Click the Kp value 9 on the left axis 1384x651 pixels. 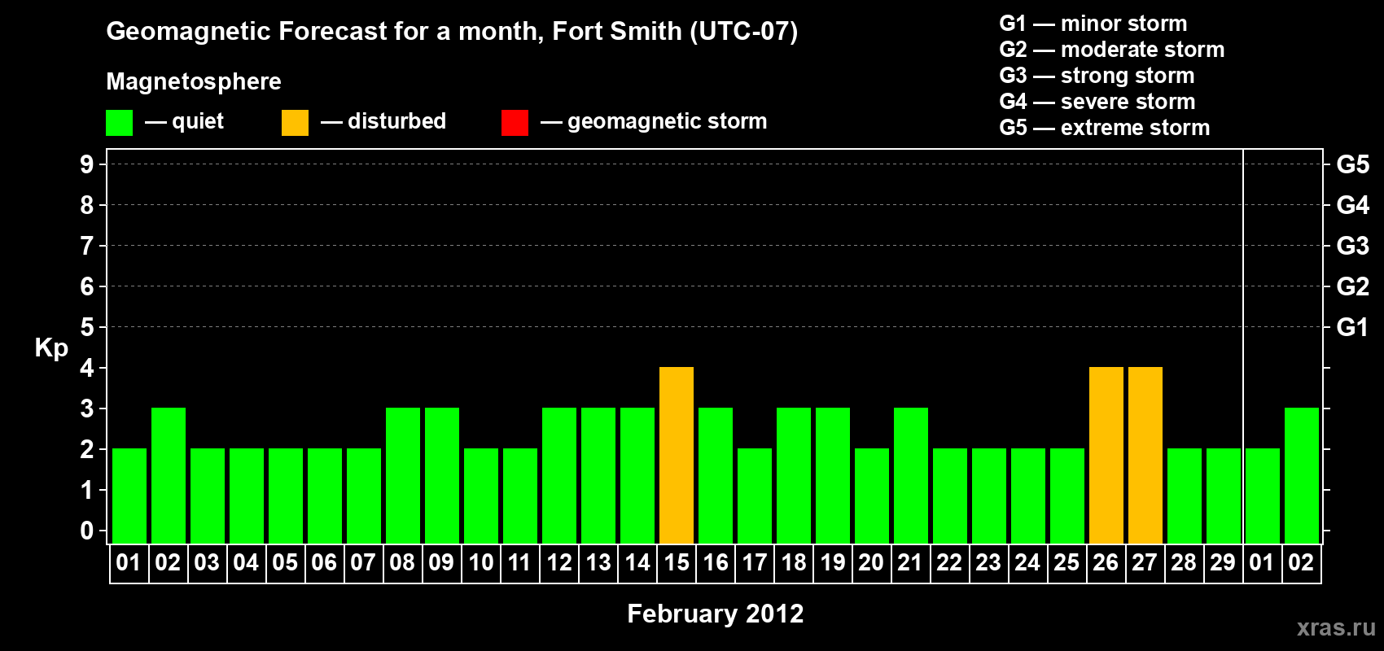pyautogui.click(x=87, y=164)
